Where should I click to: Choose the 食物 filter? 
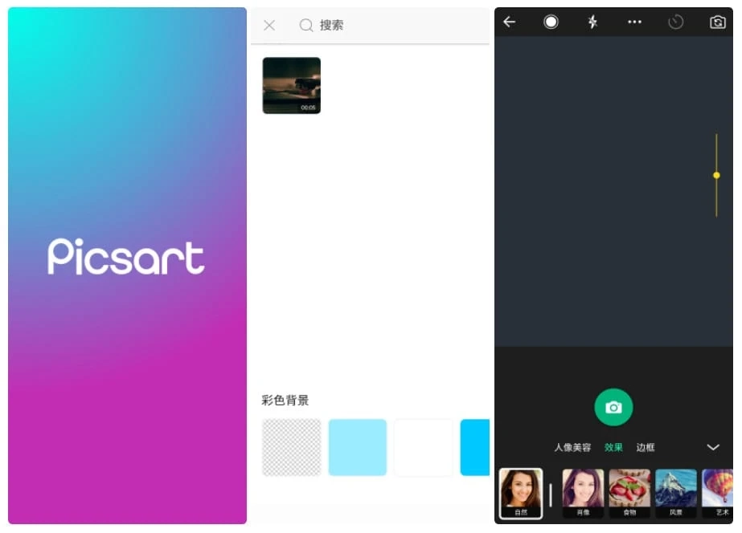(629, 492)
